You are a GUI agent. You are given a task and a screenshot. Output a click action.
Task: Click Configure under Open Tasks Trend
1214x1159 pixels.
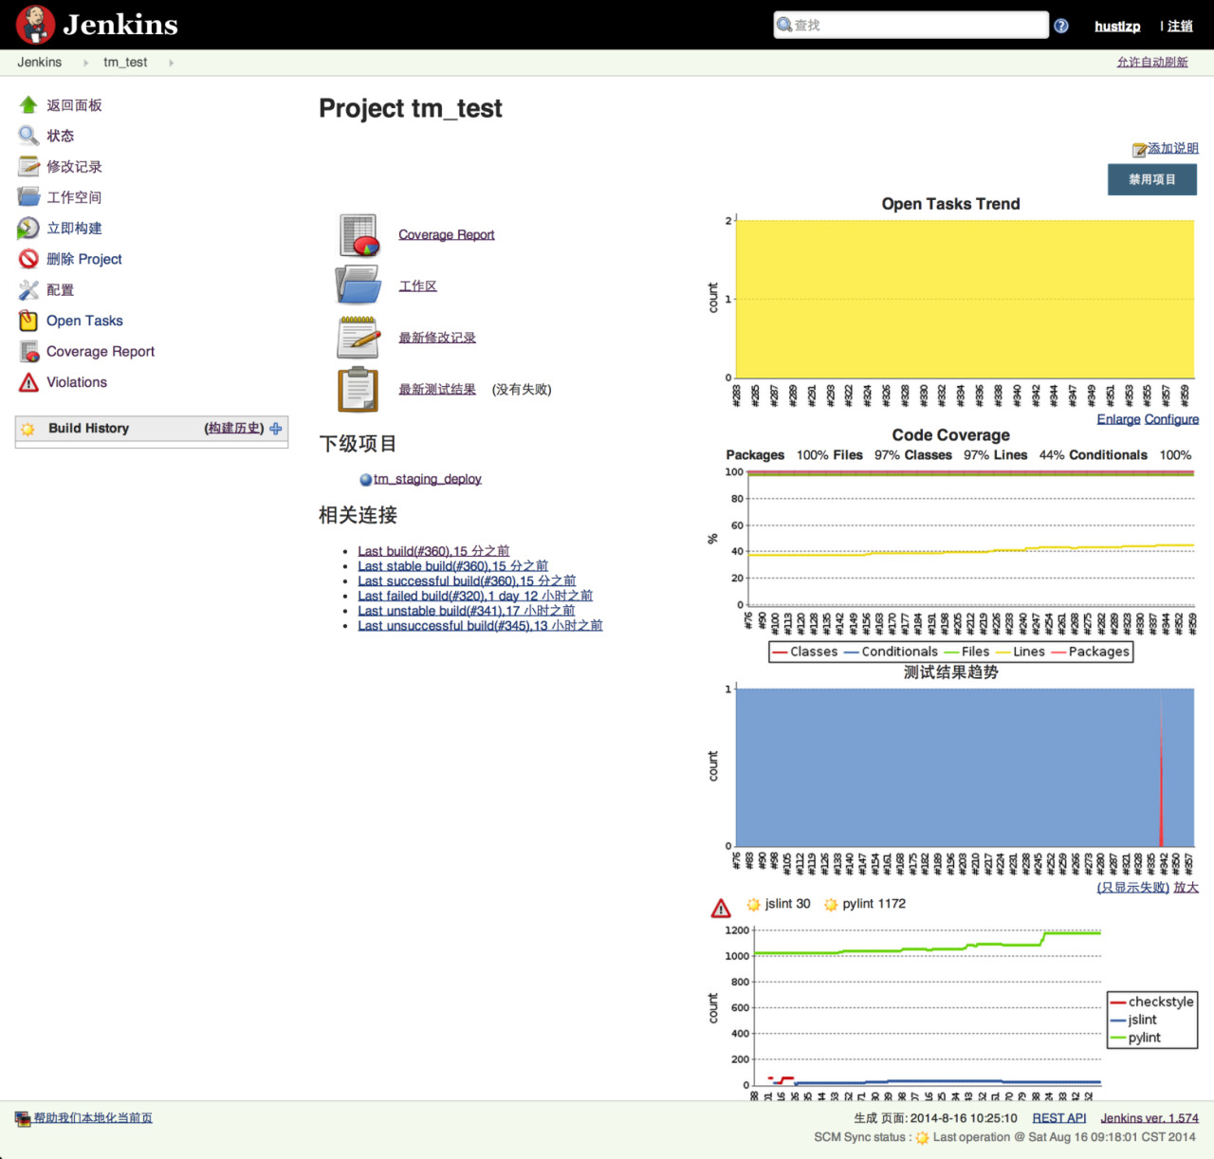(x=1171, y=420)
